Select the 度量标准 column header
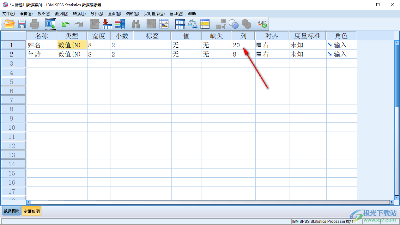400x225 pixels. click(307, 36)
